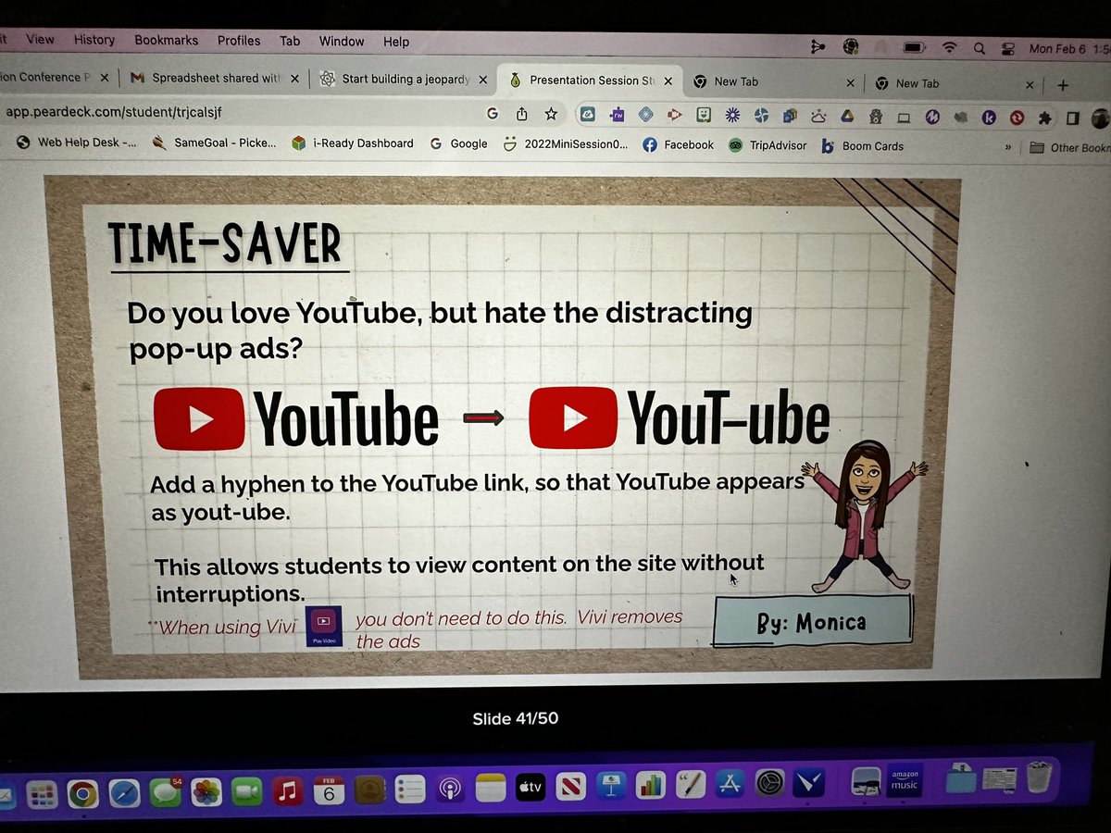
Task: Open macOS Control Center icon
Action: point(1009,48)
